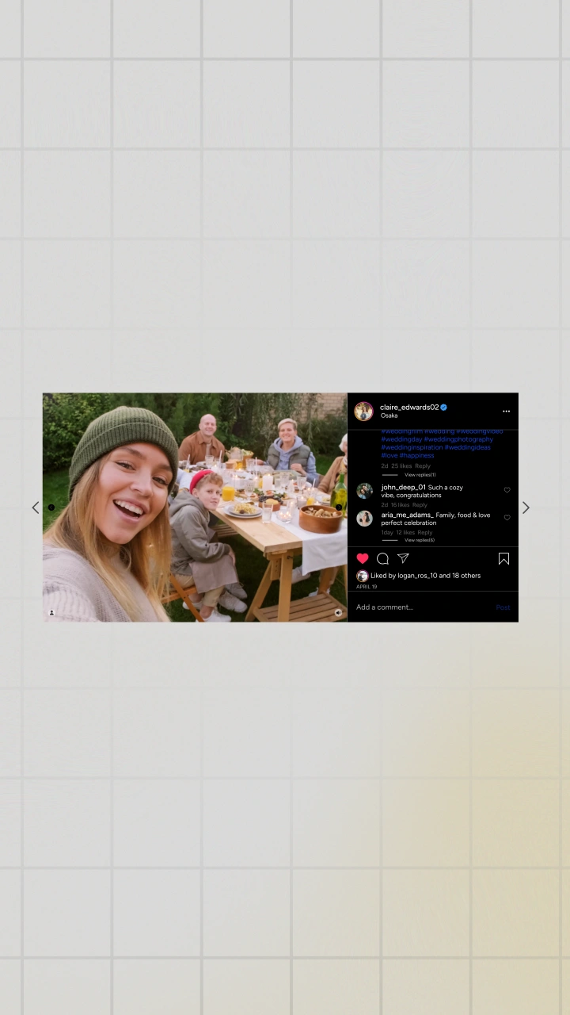
Task: Go to next post arrow
Action: click(526, 507)
